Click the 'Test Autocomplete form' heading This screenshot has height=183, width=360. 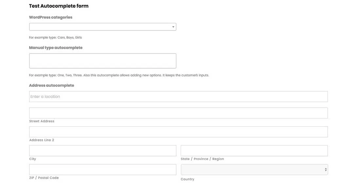point(59,6)
